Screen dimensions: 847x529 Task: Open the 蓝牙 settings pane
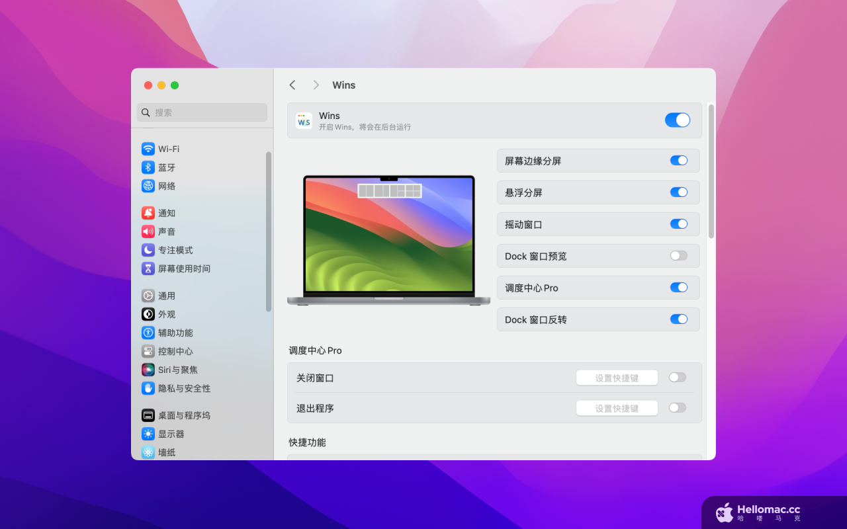pyautogui.click(x=202, y=167)
